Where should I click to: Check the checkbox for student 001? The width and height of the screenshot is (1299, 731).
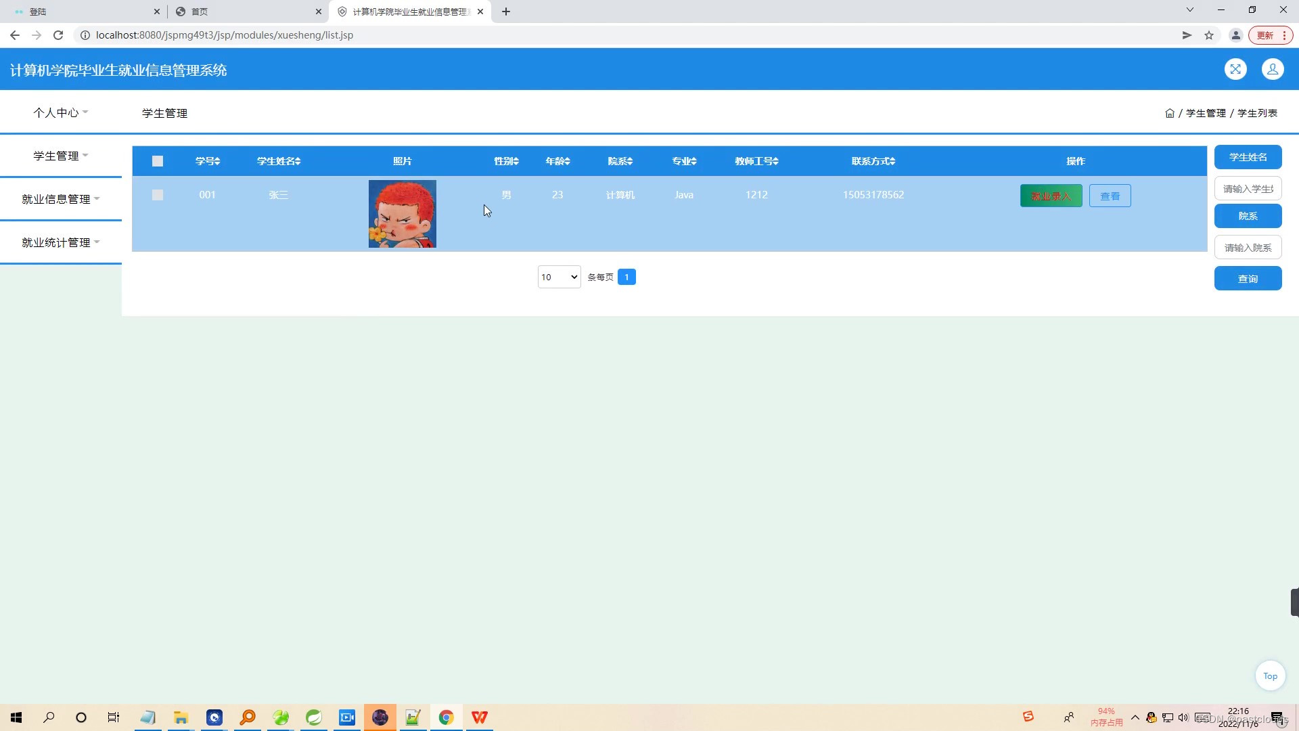158,195
